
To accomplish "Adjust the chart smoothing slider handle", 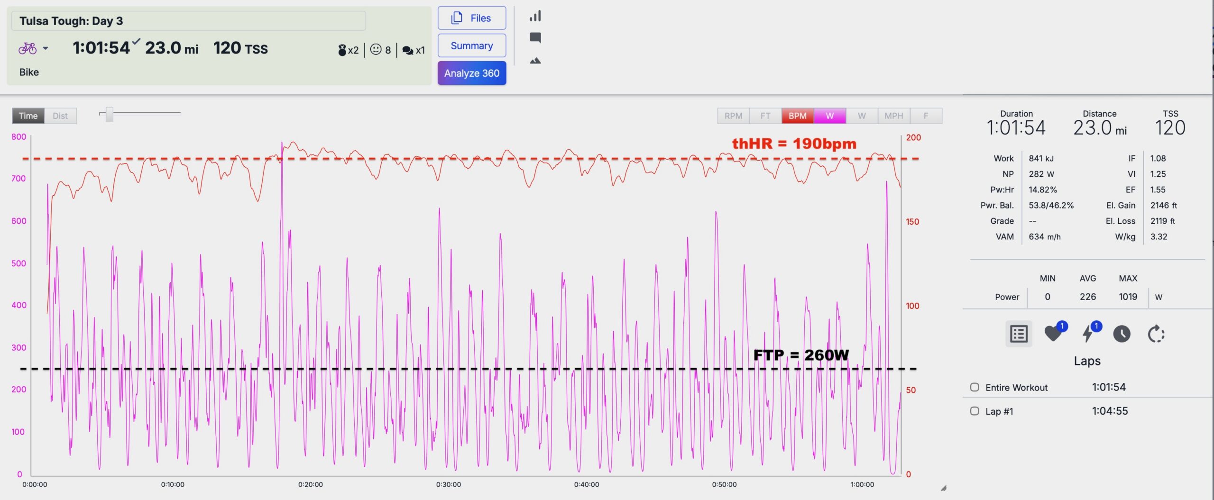I will 110,114.
